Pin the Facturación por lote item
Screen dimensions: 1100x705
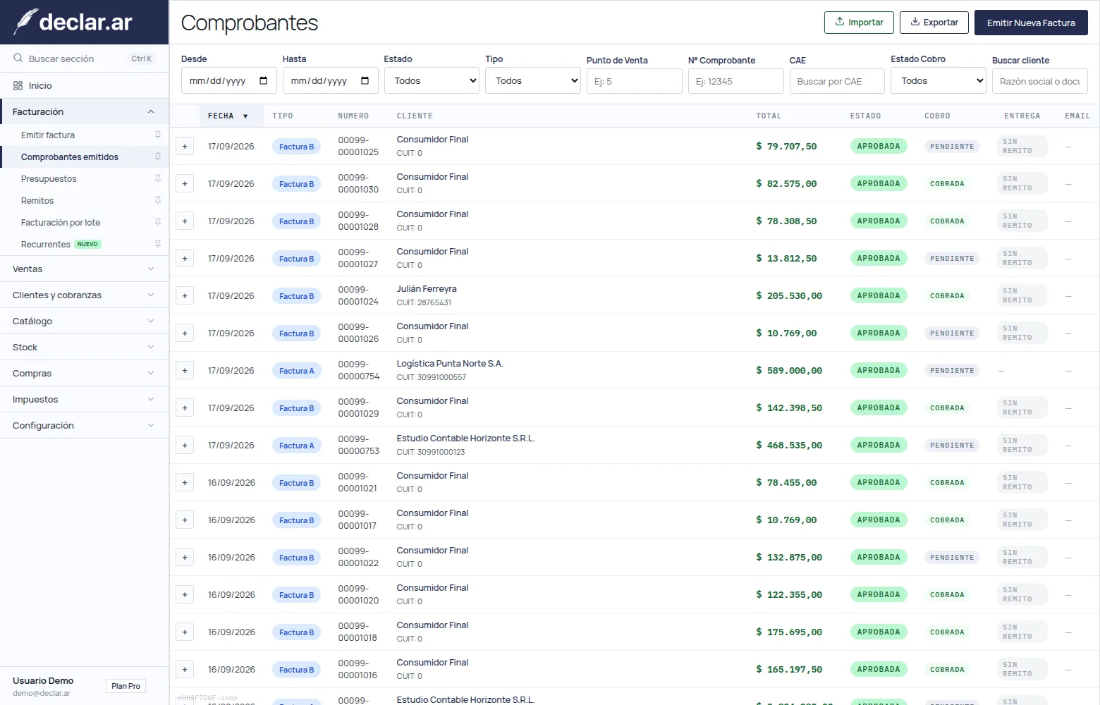pyautogui.click(x=158, y=222)
